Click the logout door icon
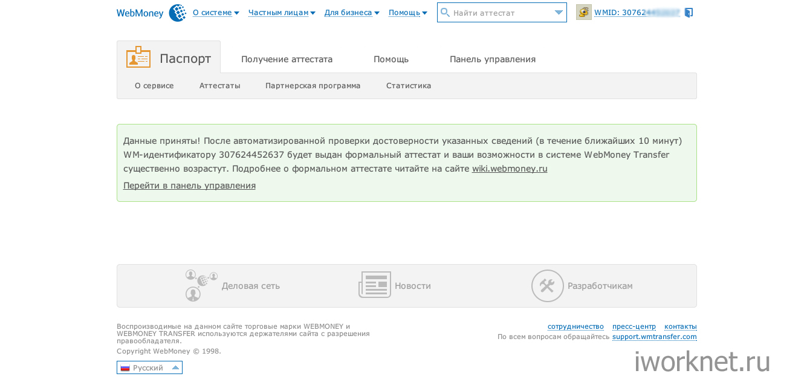The height and width of the screenshot is (388, 804). click(689, 12)
